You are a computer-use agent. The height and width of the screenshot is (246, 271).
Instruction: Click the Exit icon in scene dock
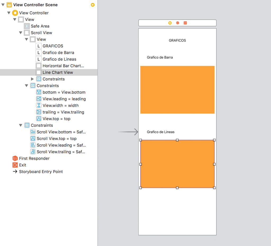tap(185, 23)
